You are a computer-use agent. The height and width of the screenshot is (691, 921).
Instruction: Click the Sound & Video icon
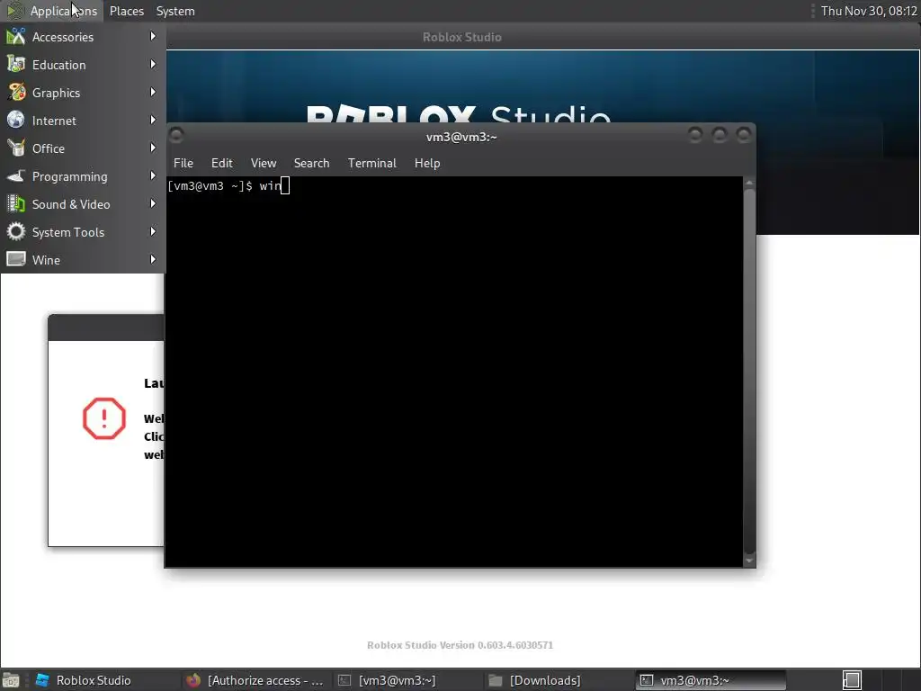click(x=16, y=204)
